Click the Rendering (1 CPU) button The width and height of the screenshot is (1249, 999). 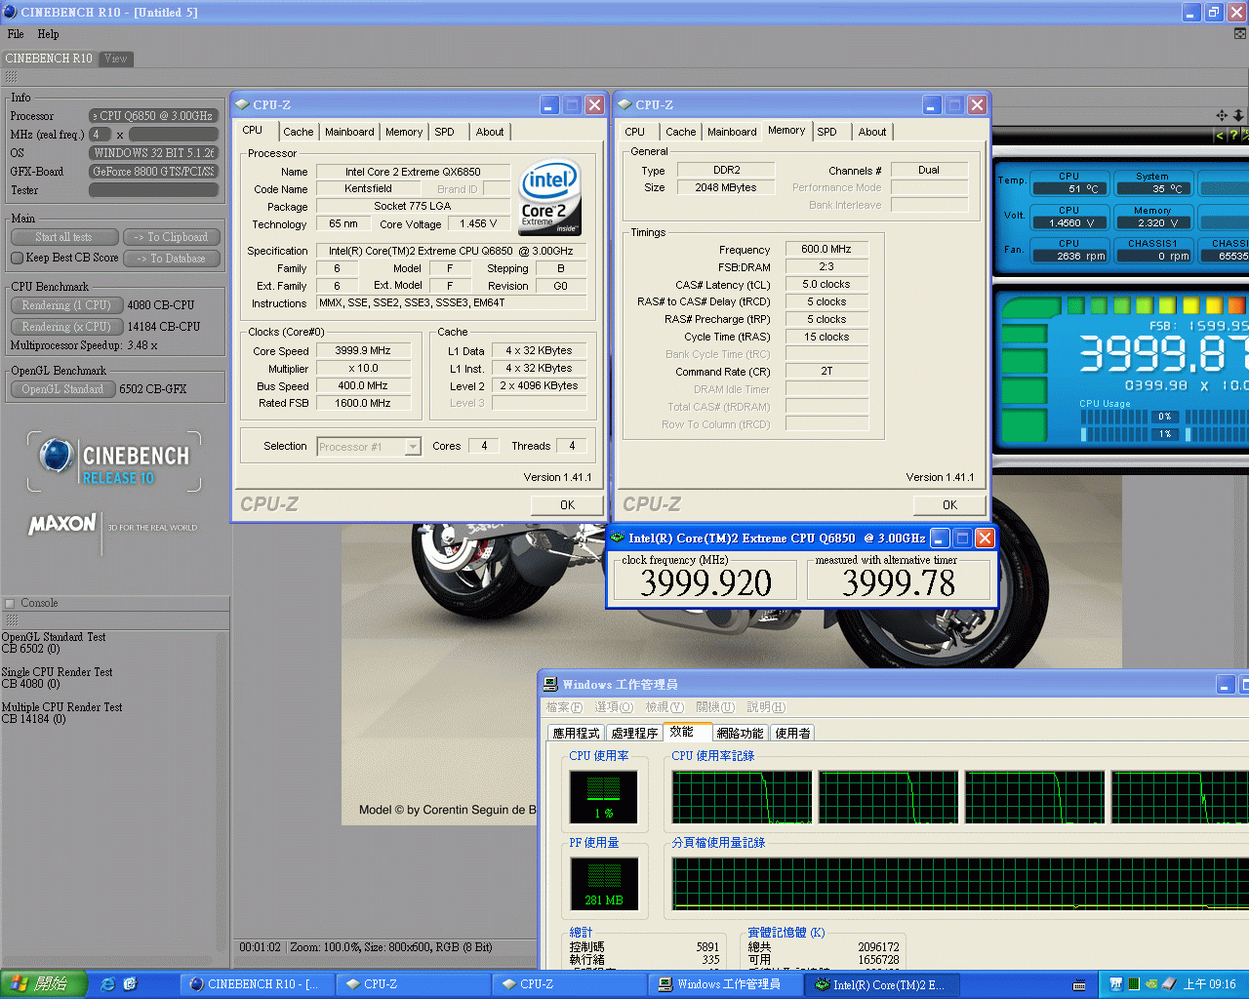[x=66, y=305]
